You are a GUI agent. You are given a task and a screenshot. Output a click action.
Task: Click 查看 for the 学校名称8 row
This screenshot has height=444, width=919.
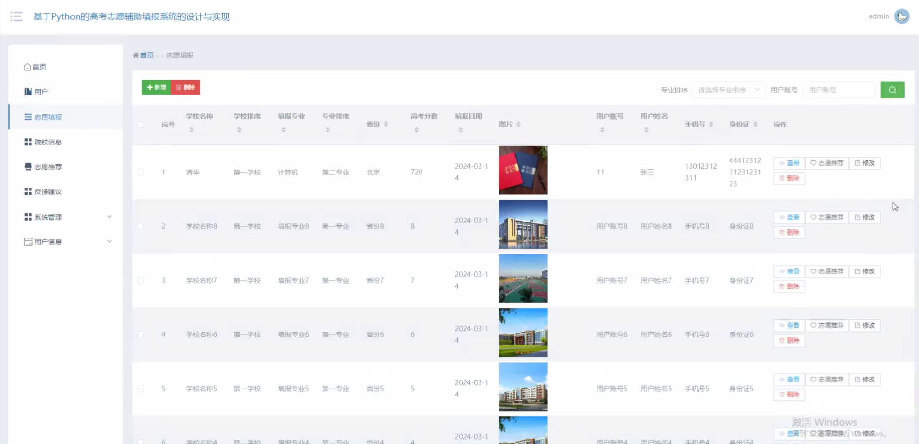[789, 217]
